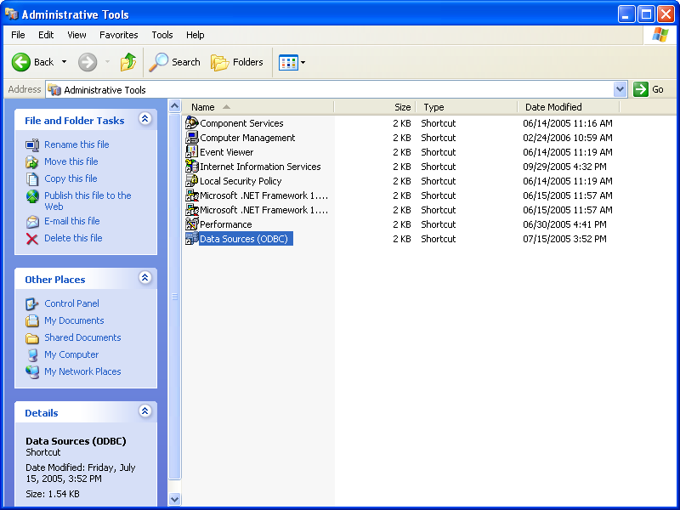Open the Edit menu

click(x=46, y=35)
